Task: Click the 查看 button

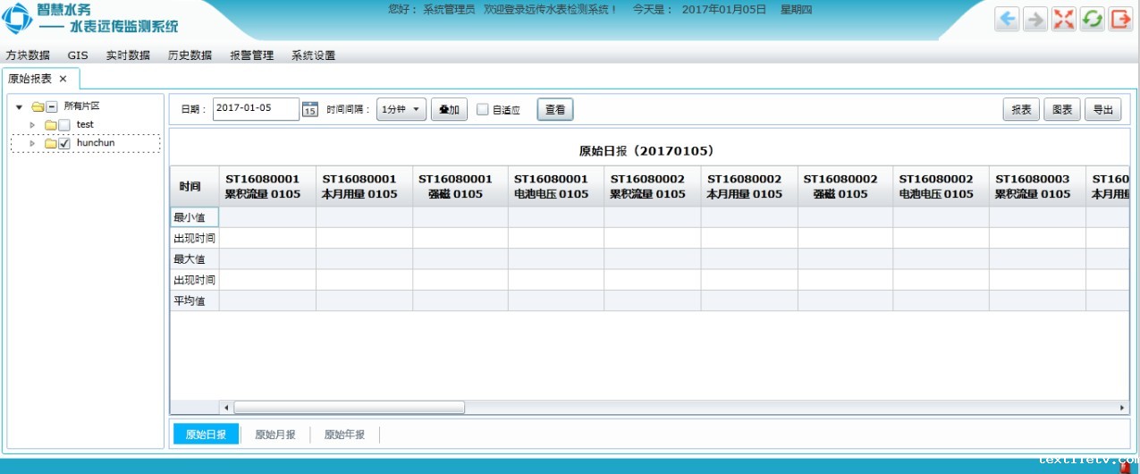Action: click(555, 110)
